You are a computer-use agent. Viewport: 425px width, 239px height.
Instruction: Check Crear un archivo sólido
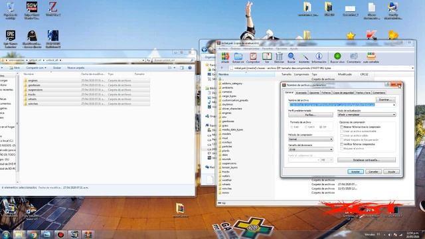(342, 135)
